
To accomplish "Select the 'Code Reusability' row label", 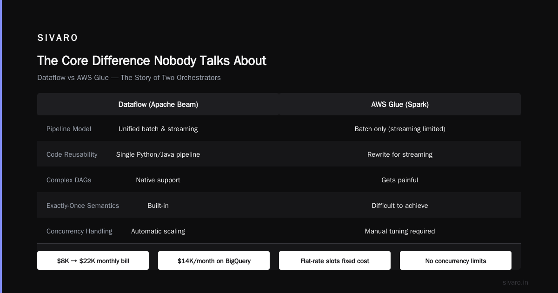I will coord(72,154).
